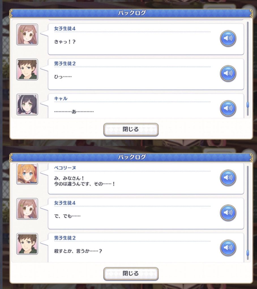Image resolution: width=257 pixels, height=289 pixels.
Task: Click 閉じる button in lower backlog window
Action: [x=131, y=274]
